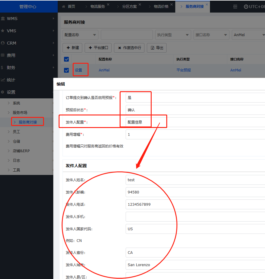Click the hamburger menu icon in the top bar
The image size is (265, 279).
tap(235, 7)
